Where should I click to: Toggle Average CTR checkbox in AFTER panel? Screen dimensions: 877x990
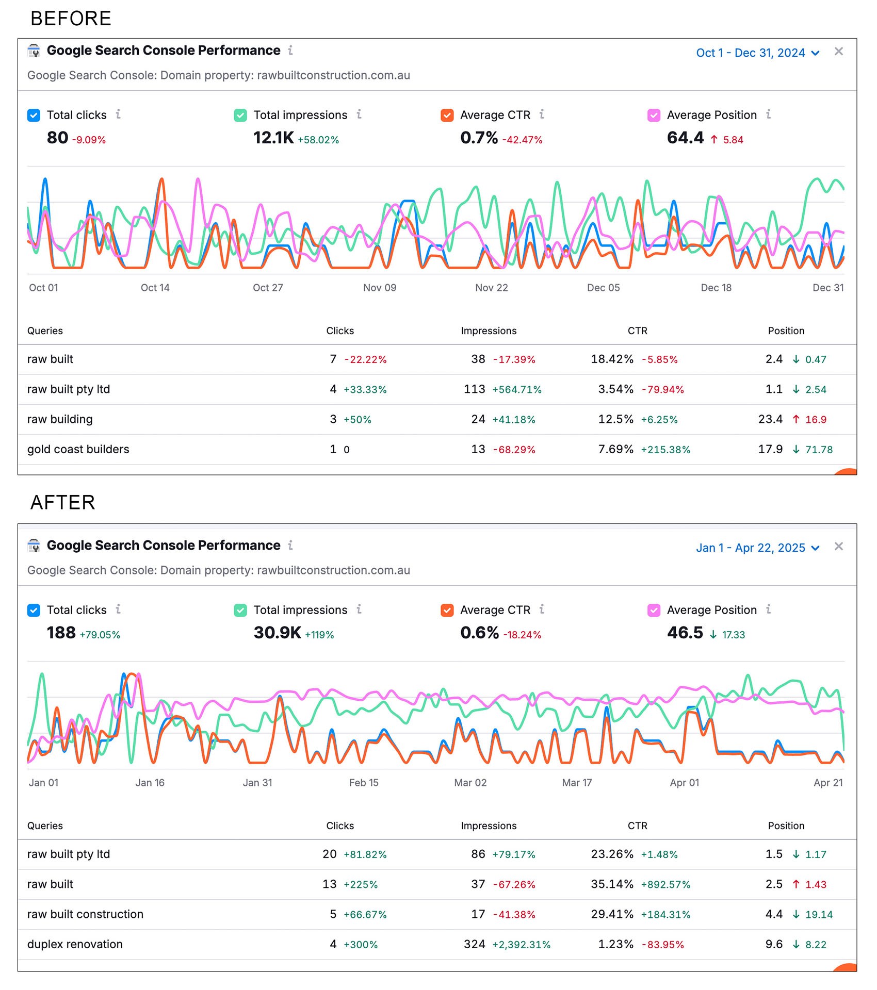click(x=447, y=610)
